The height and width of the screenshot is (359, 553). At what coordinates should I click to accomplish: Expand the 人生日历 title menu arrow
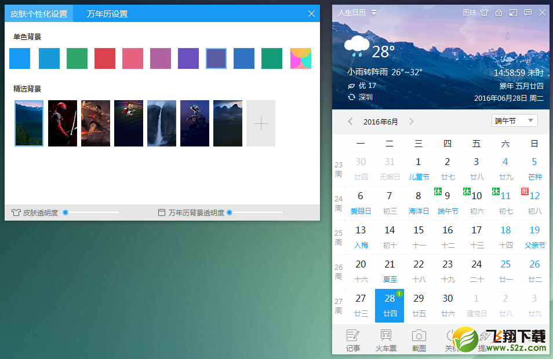tap(374, 13)
